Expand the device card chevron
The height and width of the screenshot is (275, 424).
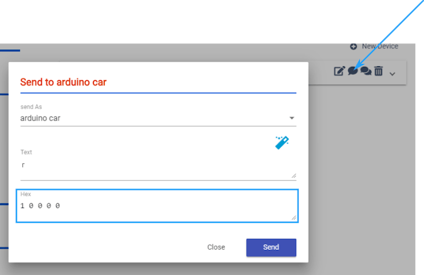tap(392, 74)
